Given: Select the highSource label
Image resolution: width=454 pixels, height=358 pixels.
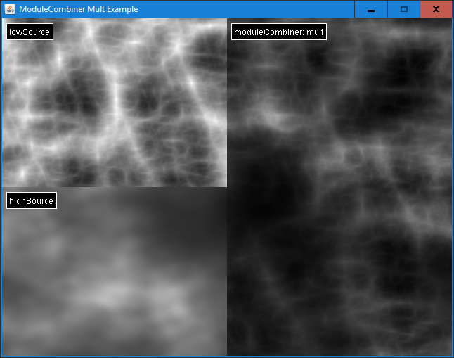Looking at the screenshot, I should (31, 200).
